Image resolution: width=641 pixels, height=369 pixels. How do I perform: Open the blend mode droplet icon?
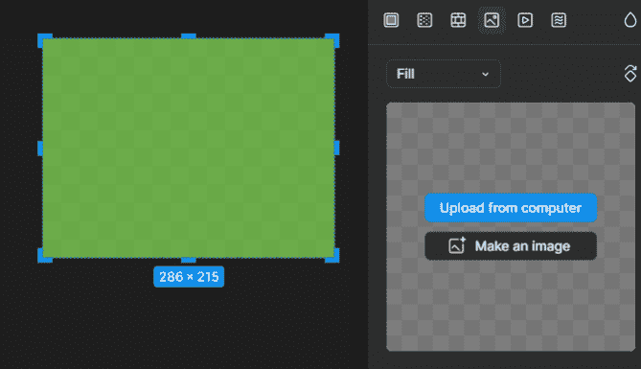(630, 20)
